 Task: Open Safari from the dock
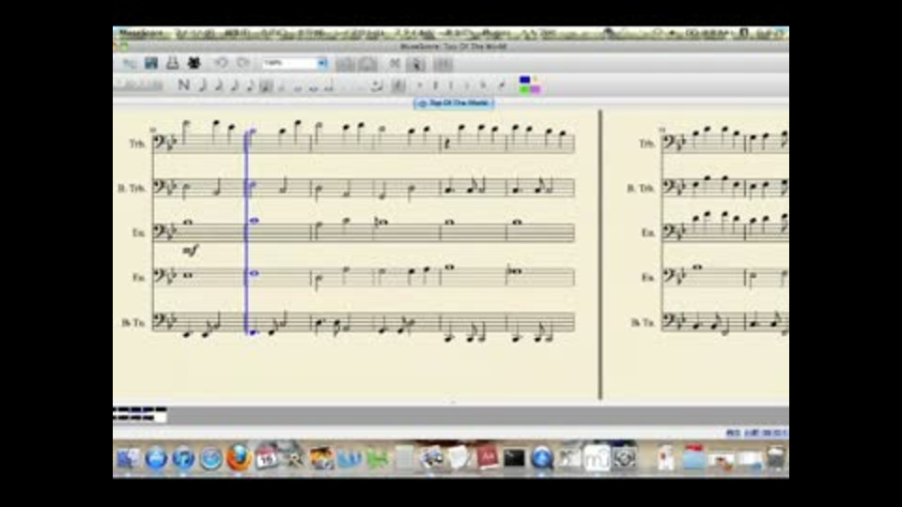pyautogui.click(x=211, y=458)
